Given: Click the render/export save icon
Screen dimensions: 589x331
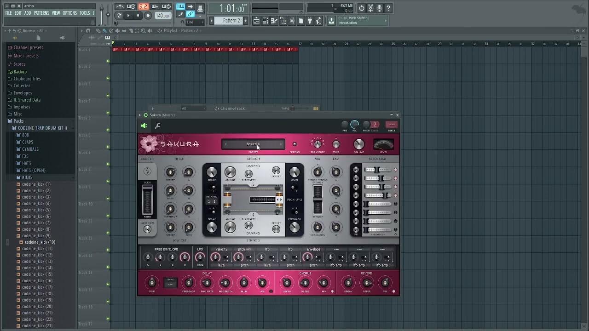Looking at the screenshot, I should click(331, 21).
